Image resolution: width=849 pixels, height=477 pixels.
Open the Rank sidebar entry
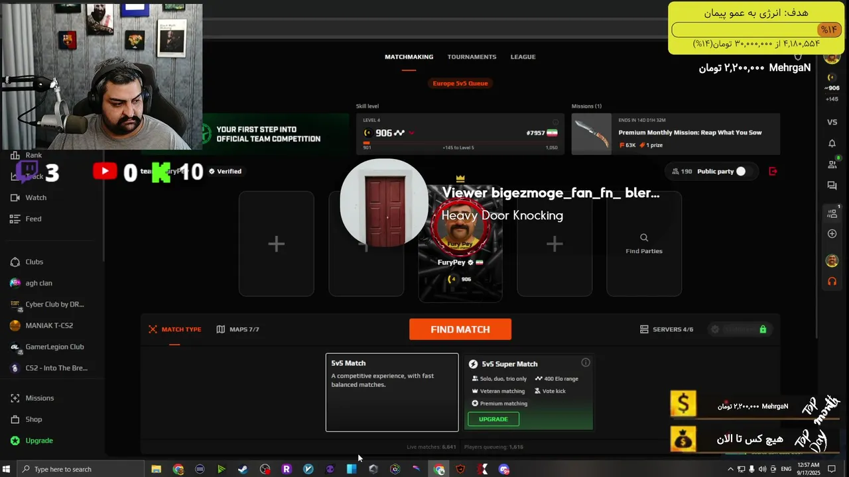point(33,155)
